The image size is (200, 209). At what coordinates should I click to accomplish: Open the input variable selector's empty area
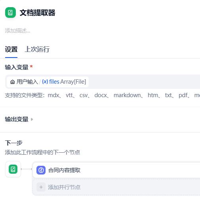(145, 82)
